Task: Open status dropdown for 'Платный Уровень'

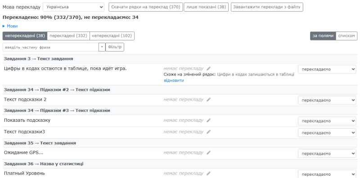Action: pyautogui.click(x=327, y=174)
